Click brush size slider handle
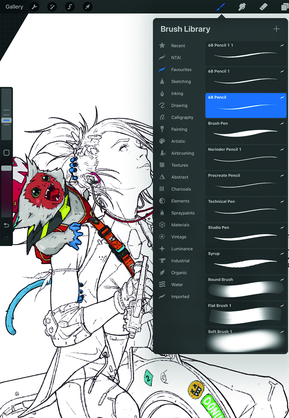Viewport: 289px width, 418px height. point(6,120)
